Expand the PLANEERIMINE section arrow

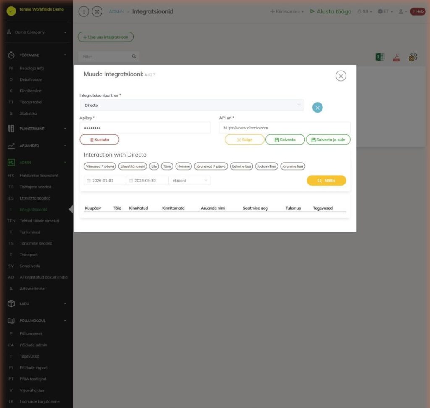pos(65,129)
